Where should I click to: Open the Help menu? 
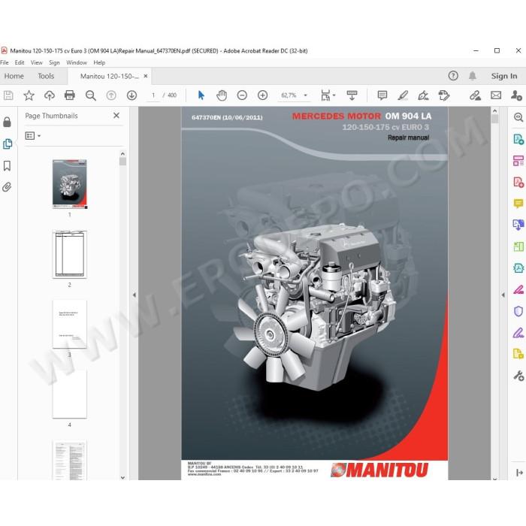coord(99,62)
